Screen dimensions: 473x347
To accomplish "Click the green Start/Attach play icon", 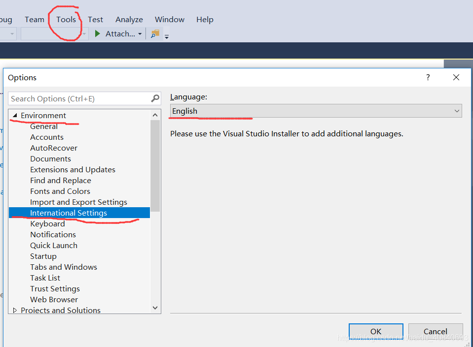I will (x=97, y=33).
